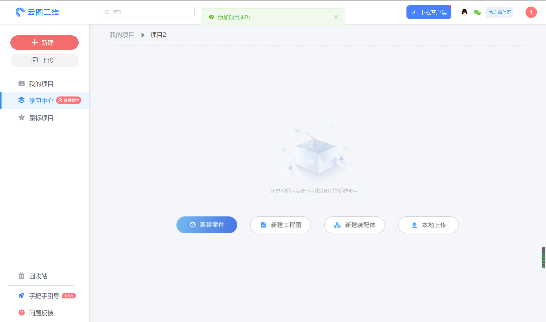Click 新建工程图 button
546x322 pixels.
281,225
